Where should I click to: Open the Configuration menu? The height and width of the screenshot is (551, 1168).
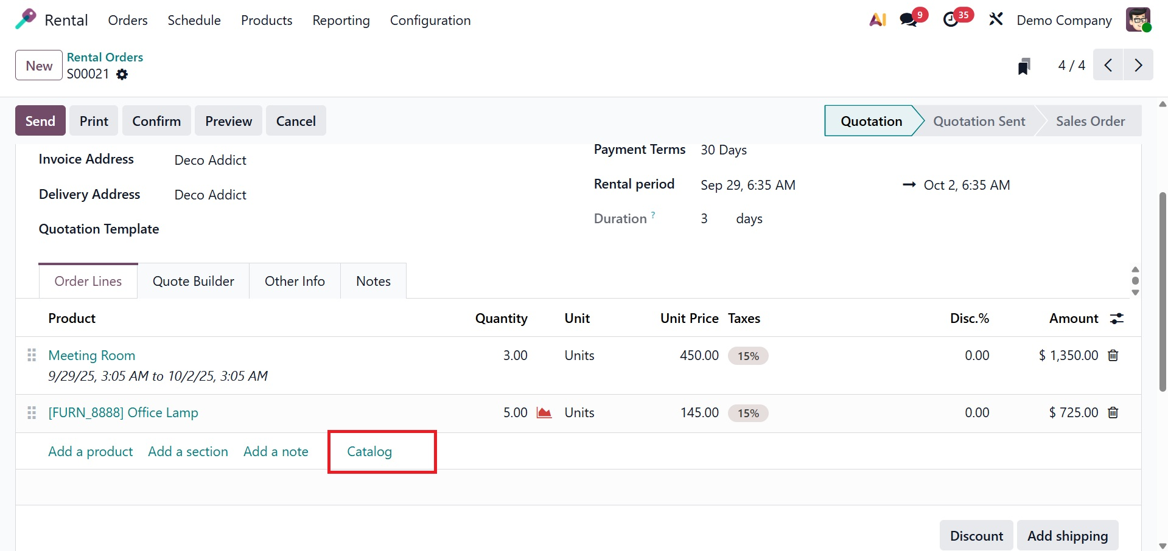pos(430,20)
